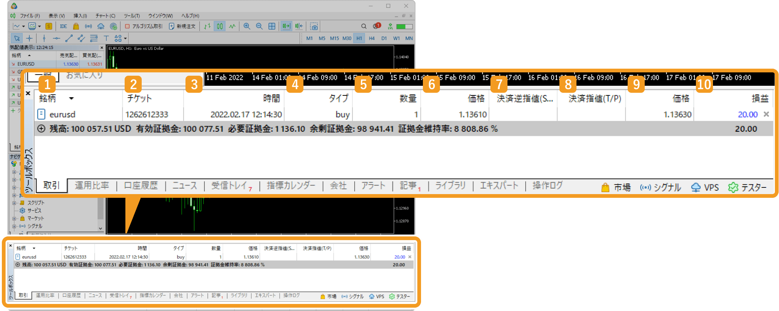Toggle chart shift from right edge

tap(299, 26)
